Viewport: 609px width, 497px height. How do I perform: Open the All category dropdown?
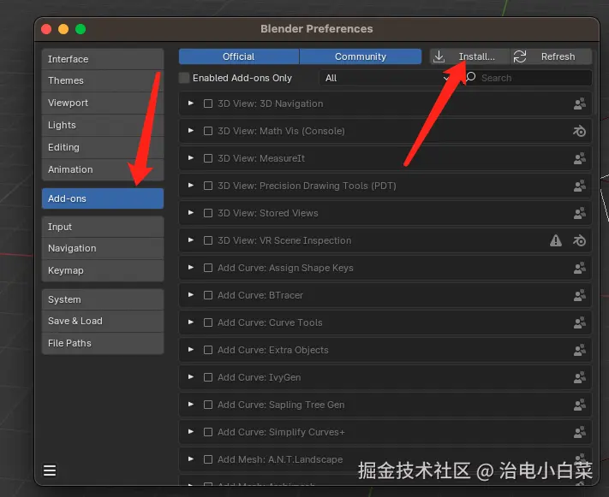(387, 78)
